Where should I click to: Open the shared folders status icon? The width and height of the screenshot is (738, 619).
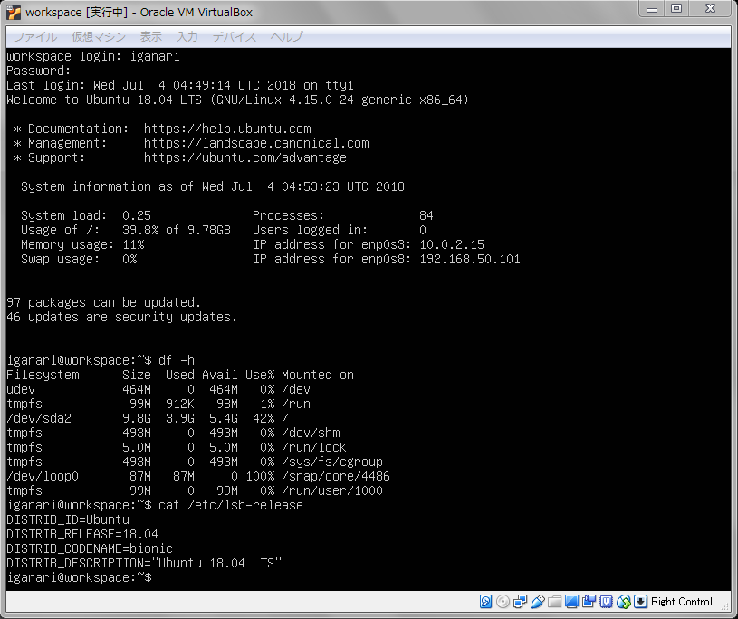coord(554,602)
